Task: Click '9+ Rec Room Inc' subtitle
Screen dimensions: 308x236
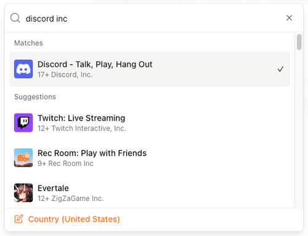Action: [x=65, y=163]
